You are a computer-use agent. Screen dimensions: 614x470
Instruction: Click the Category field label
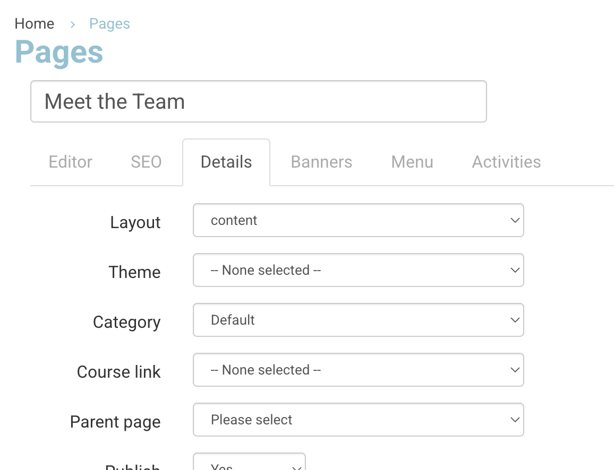pos(126,322)
